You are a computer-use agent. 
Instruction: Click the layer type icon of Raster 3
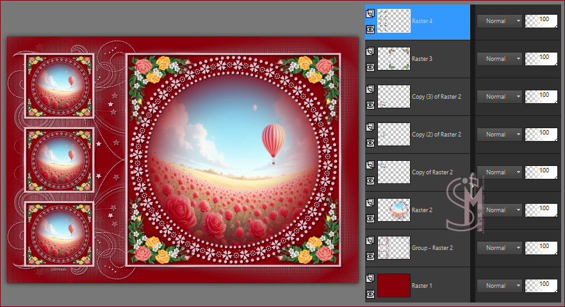point(370,51)
